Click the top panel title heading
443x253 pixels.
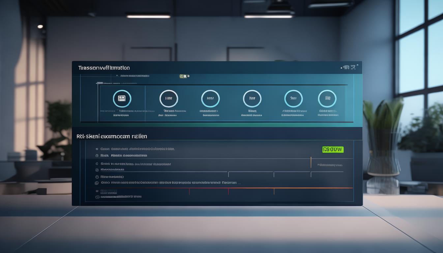104,68
